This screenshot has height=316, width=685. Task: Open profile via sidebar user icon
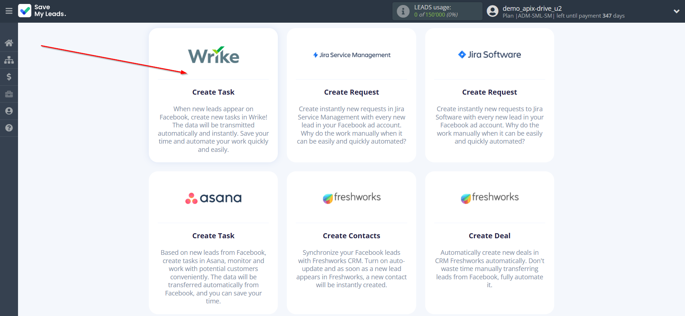point(9,111)
